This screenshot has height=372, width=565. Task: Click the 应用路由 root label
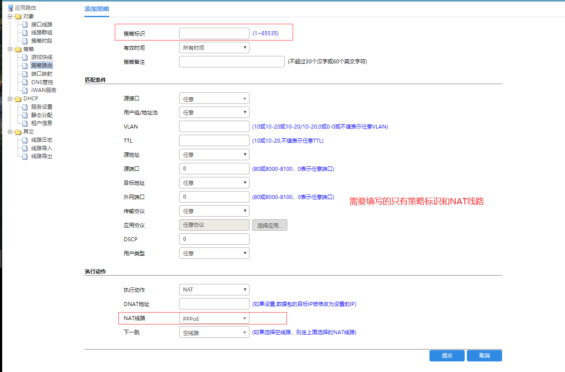click(26, 8)
